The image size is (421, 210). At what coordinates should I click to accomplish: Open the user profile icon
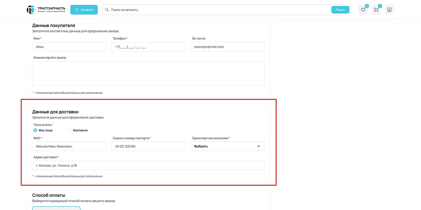pyautogui.click(x=389, y=10)
